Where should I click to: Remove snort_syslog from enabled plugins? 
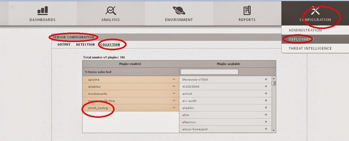[174, 108]
